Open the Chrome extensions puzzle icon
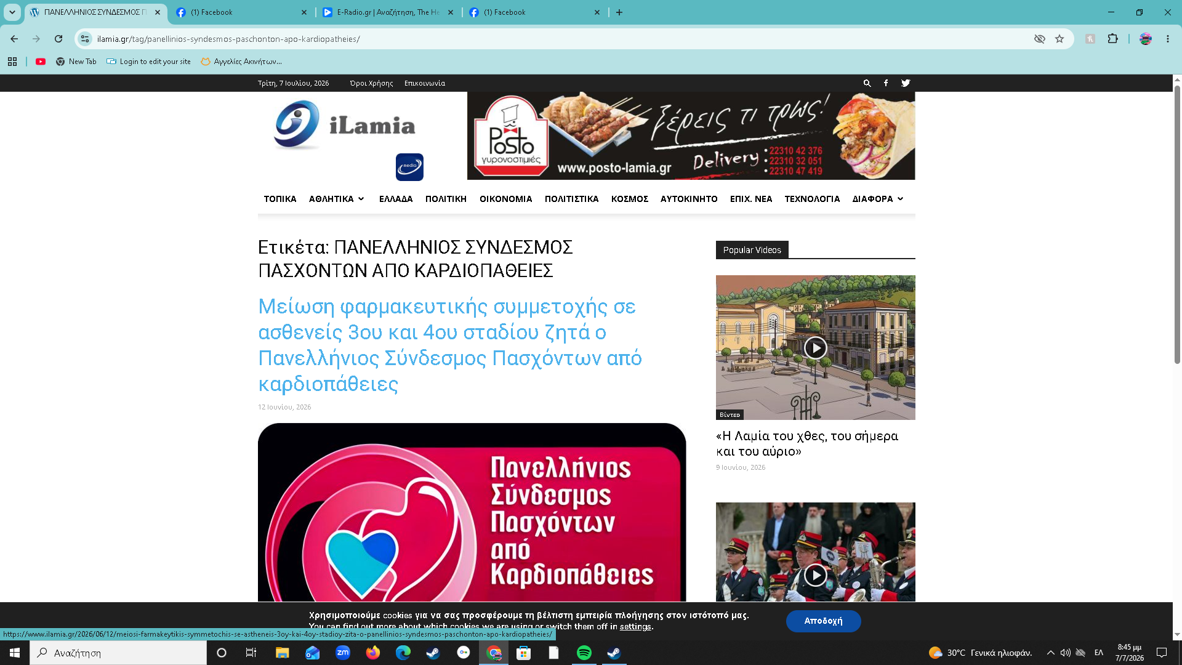This screenshot has height=665, width=1182. click(1112, 39)
